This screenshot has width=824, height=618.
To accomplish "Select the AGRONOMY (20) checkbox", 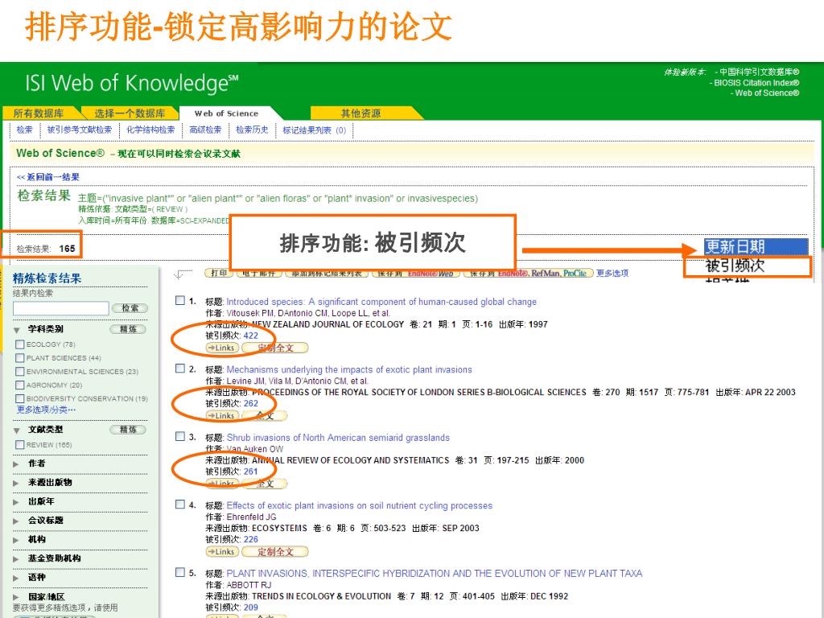I will 20,385.
